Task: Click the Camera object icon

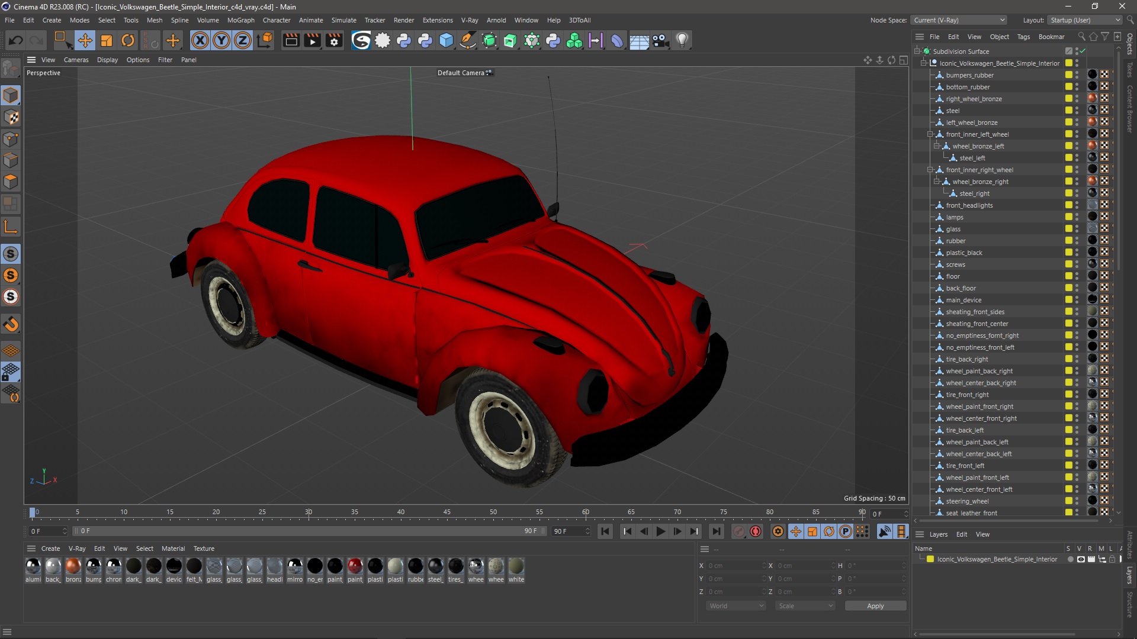Action: pos(660,40)
